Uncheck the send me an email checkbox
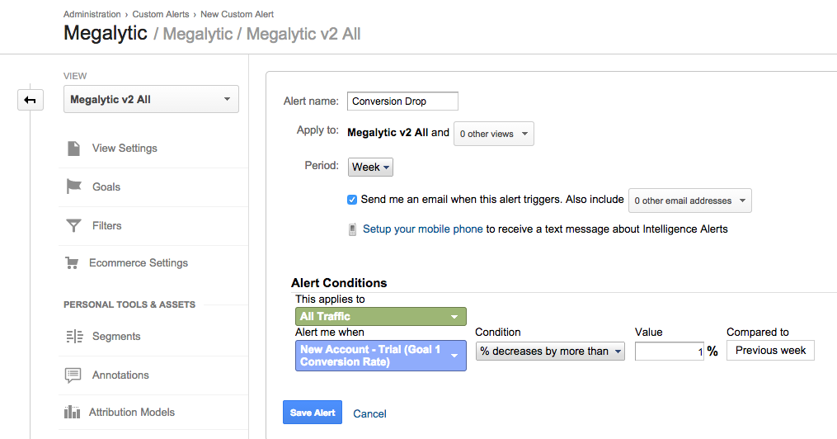The height and width of the screenshot is (439, 837). point(353,200)
